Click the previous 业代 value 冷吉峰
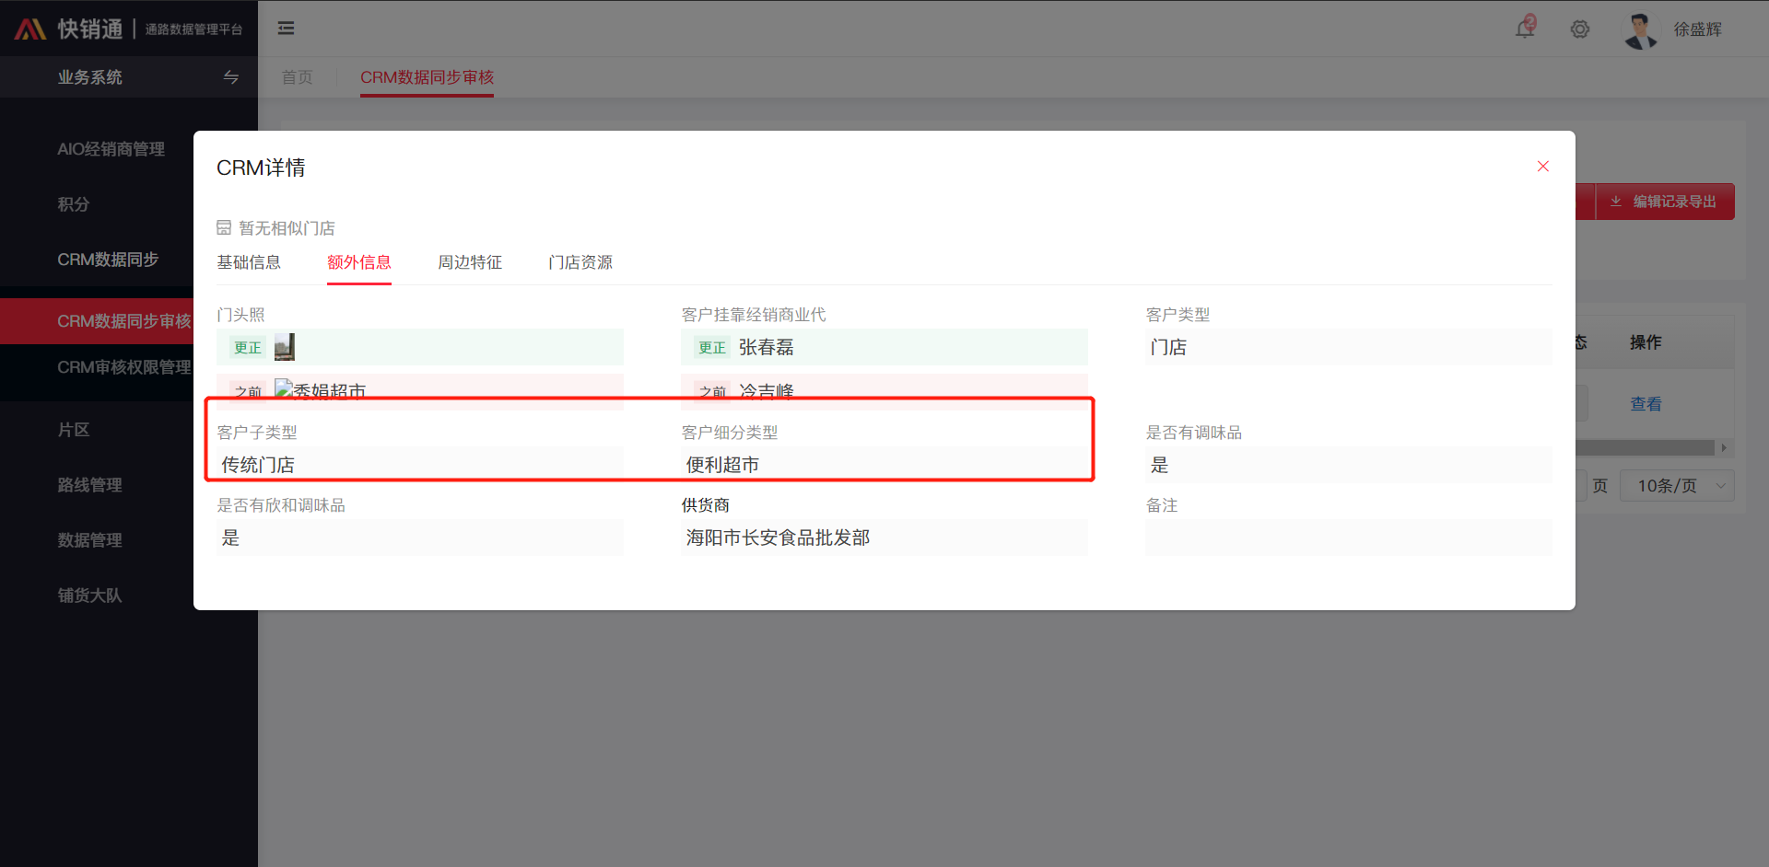The image size is (1769, 867). (x=766, y=392)
